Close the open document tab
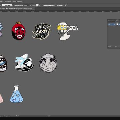 click(x=34, y=9)
